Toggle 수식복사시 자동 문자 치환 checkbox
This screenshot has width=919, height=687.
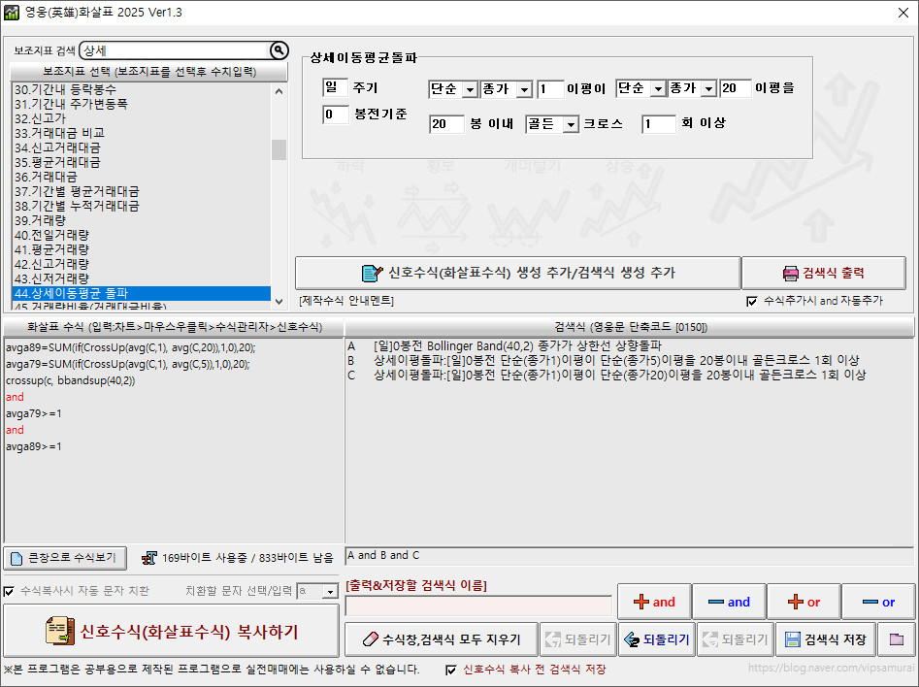click(x=10, y=591)
